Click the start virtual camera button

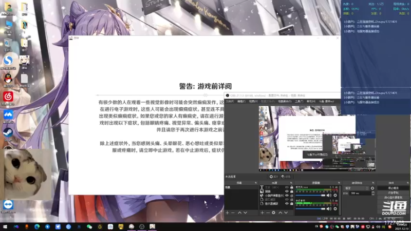click(x=394, y=198)
